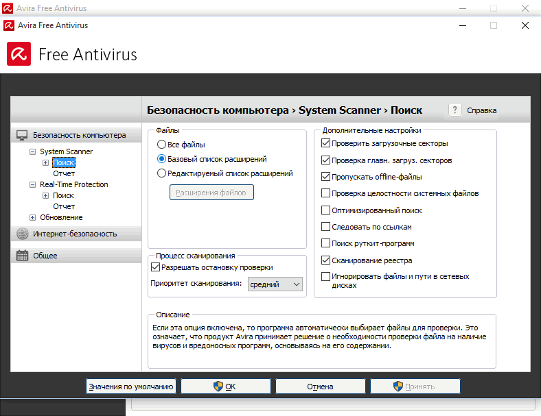Click the calendar icon beside Общее
The image size is (541, 416).
[23, 255]
